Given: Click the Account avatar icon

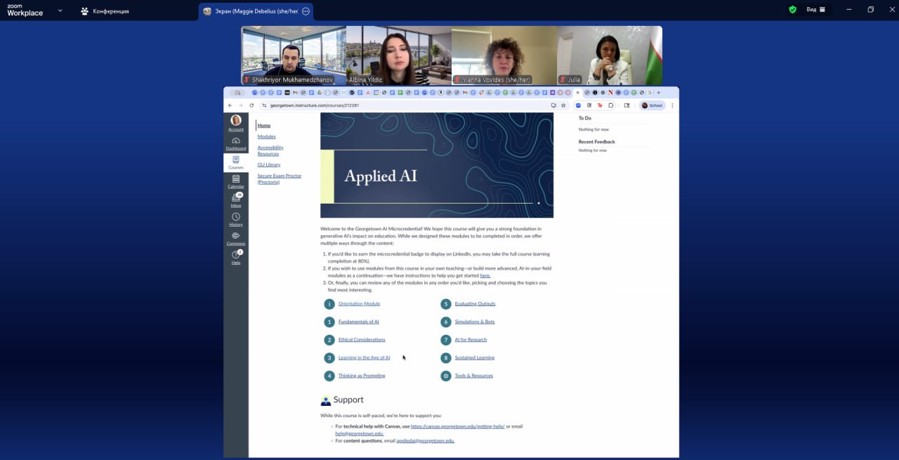Looking at the screenshot, I should (236, 121).
